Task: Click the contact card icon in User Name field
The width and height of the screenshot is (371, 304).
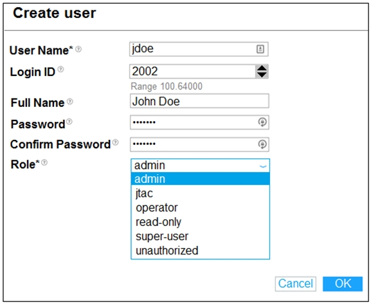Action: click(x=260, y=49)
